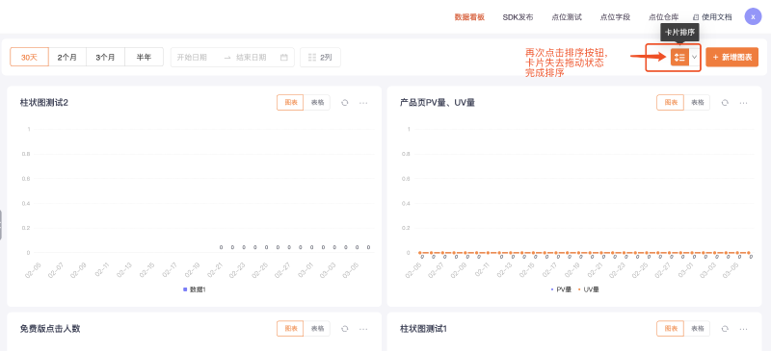Select the 2个月 range option
The height and width of the screenshot is (351, 771).
[x=67, y=57]
